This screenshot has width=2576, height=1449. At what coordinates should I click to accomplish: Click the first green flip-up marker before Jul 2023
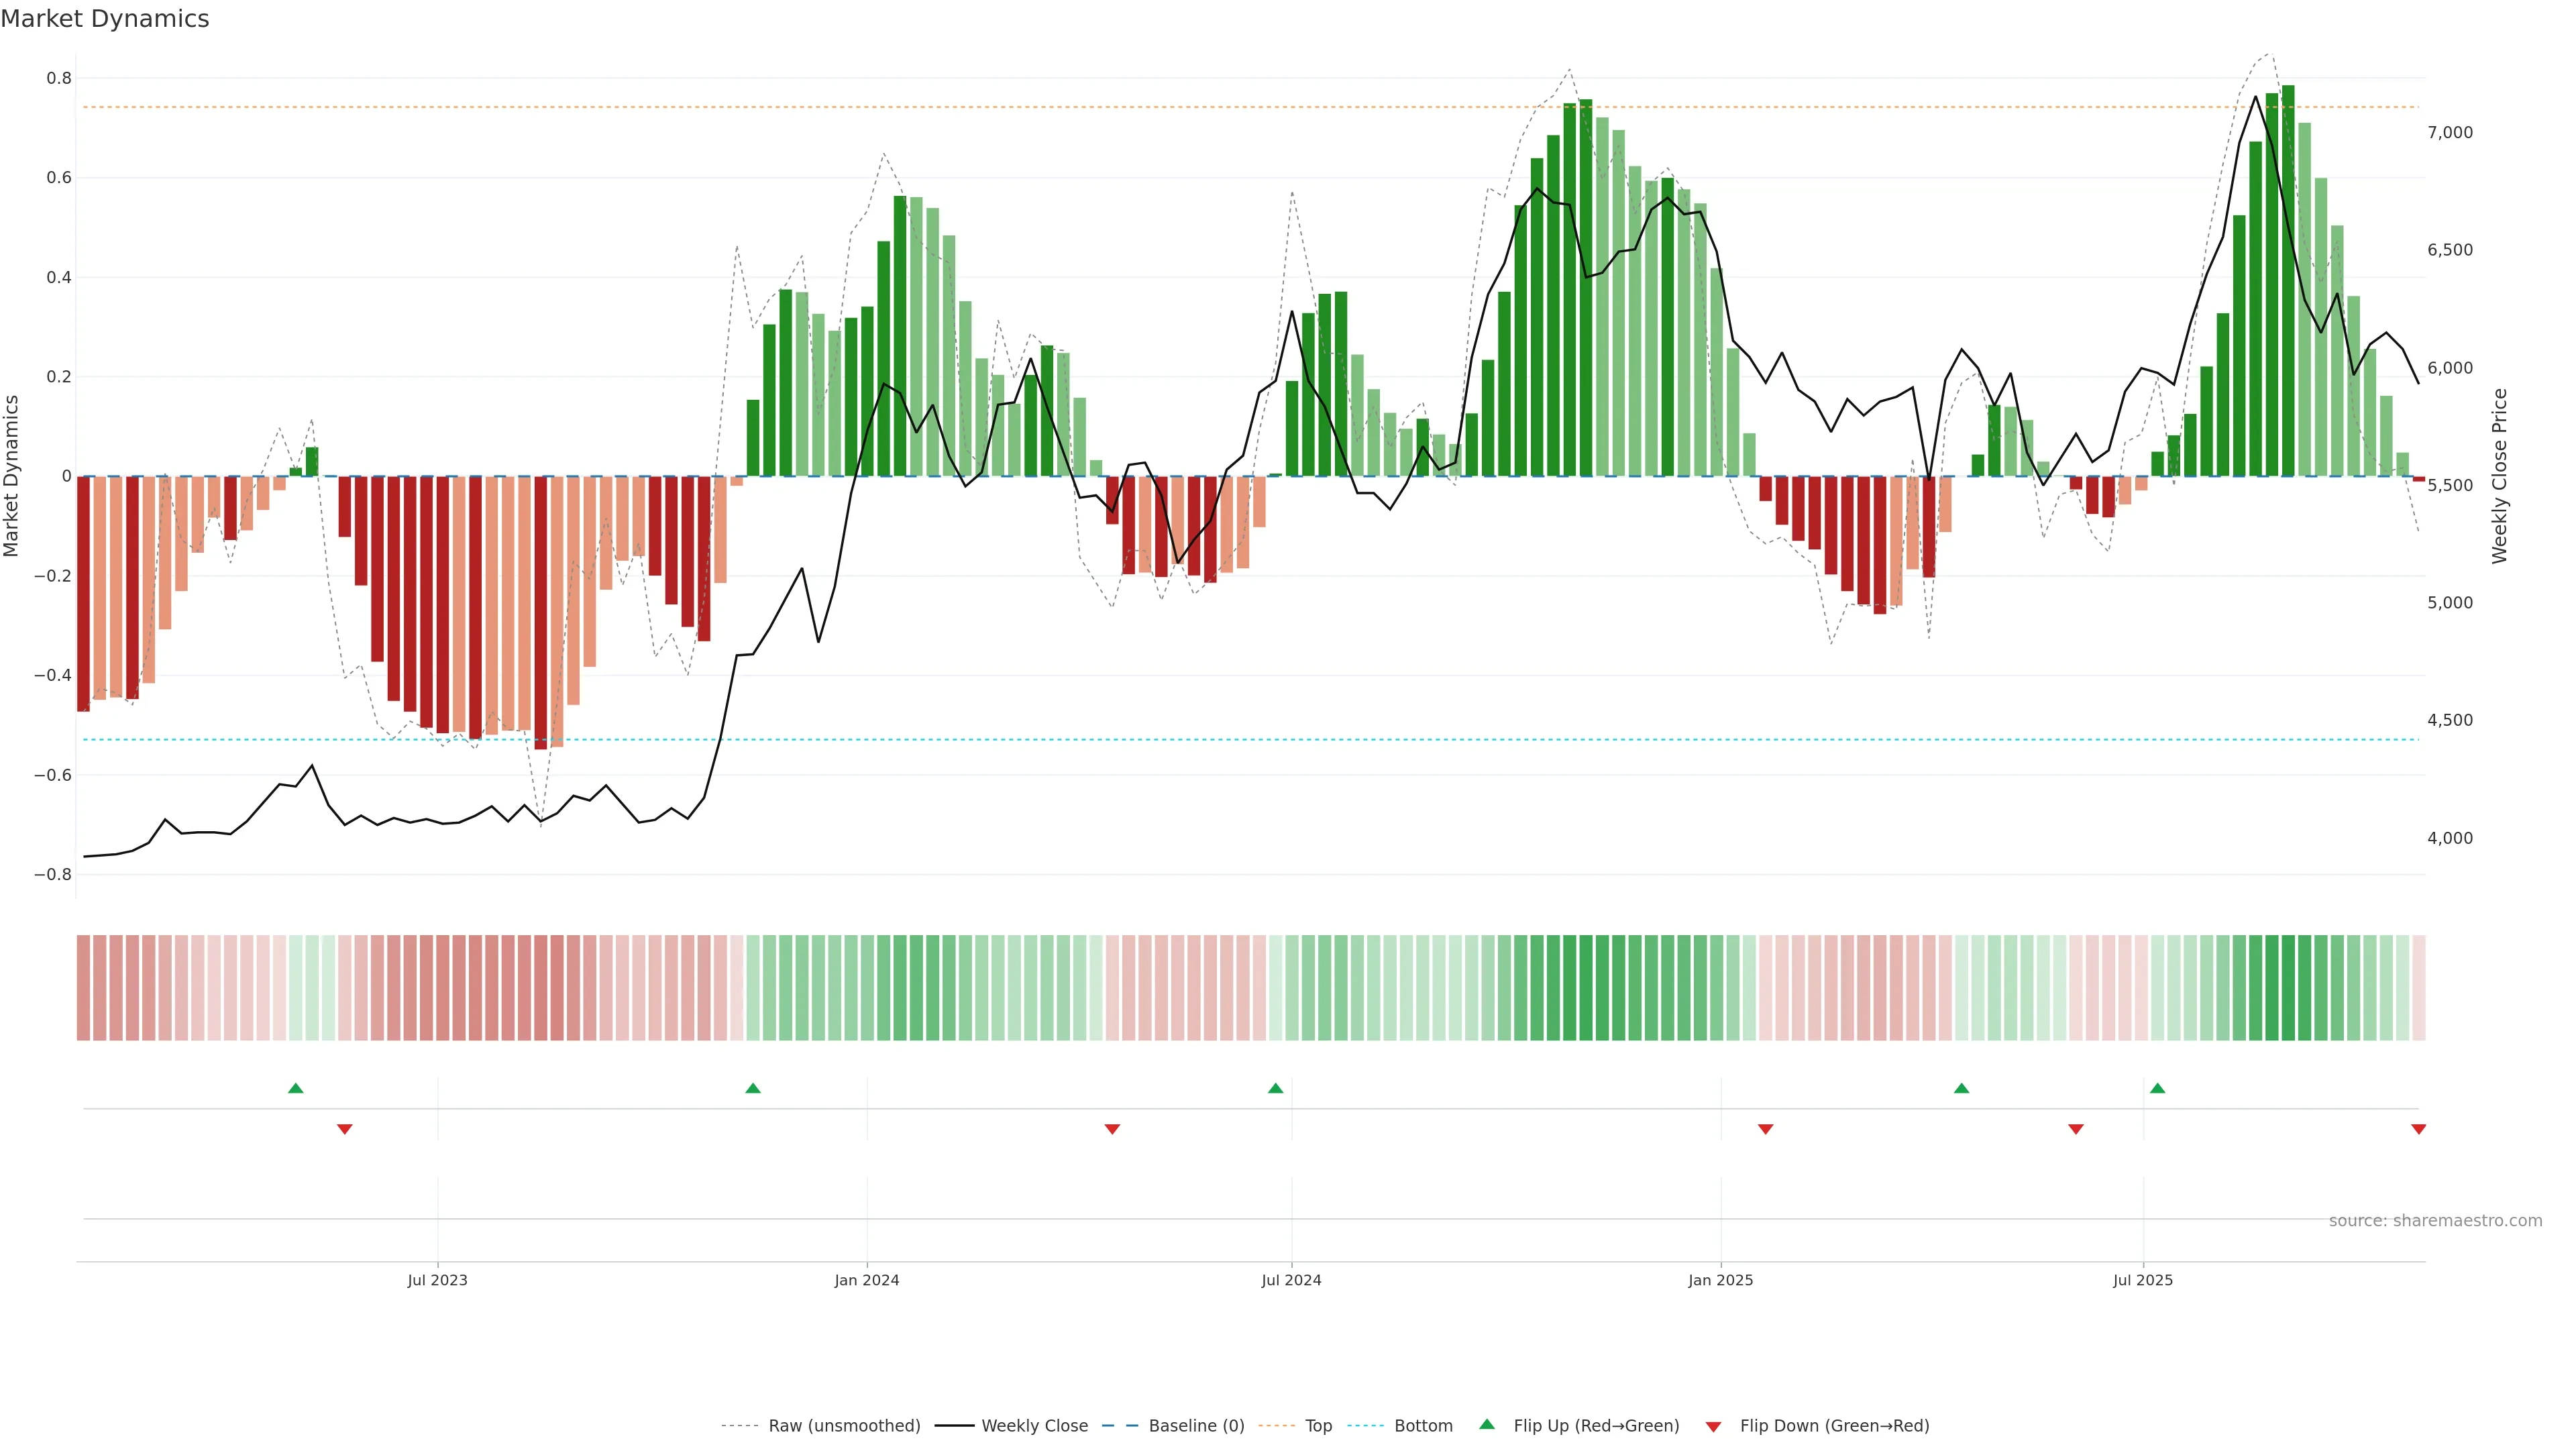click(295, 1088)
